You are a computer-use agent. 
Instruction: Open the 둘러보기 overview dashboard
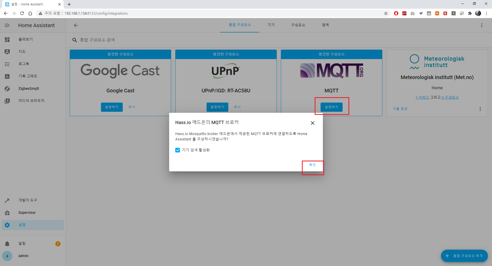pos(33,39)
